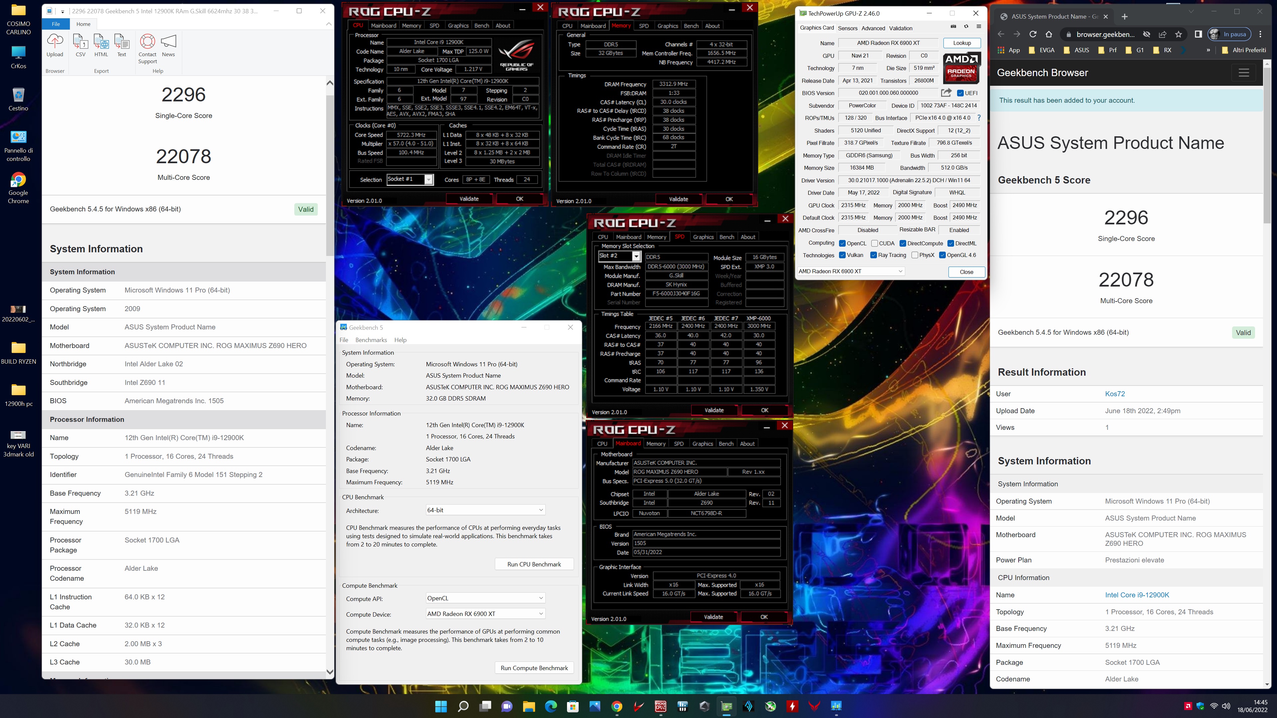
Task: Bookmark this page with the star icon
Action: pos(1178,34)
